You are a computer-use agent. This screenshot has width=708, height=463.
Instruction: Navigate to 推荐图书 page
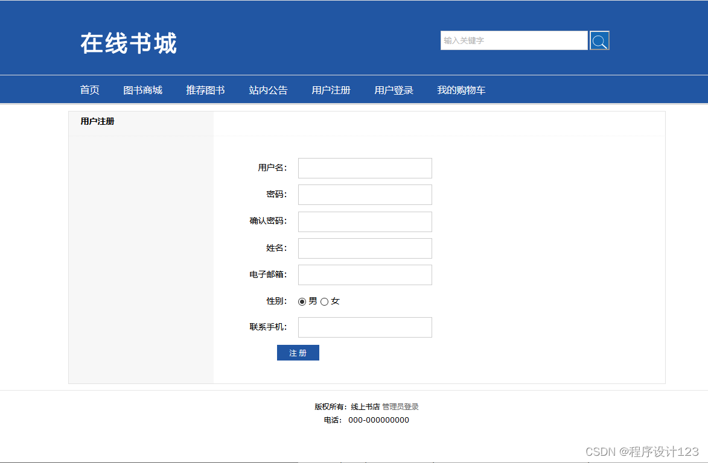pyautogui.click(x=205, y=89)
